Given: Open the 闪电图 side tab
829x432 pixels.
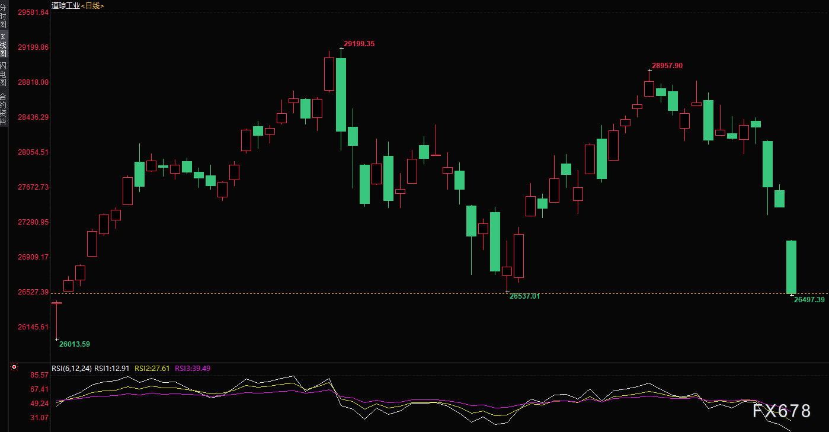Looking at the screenshot, I should pos(4,73).
